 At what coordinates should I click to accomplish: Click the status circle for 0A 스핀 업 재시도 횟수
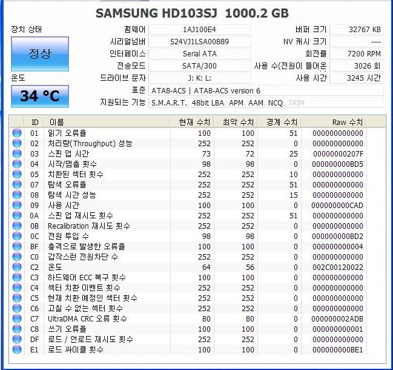point(17,215)
